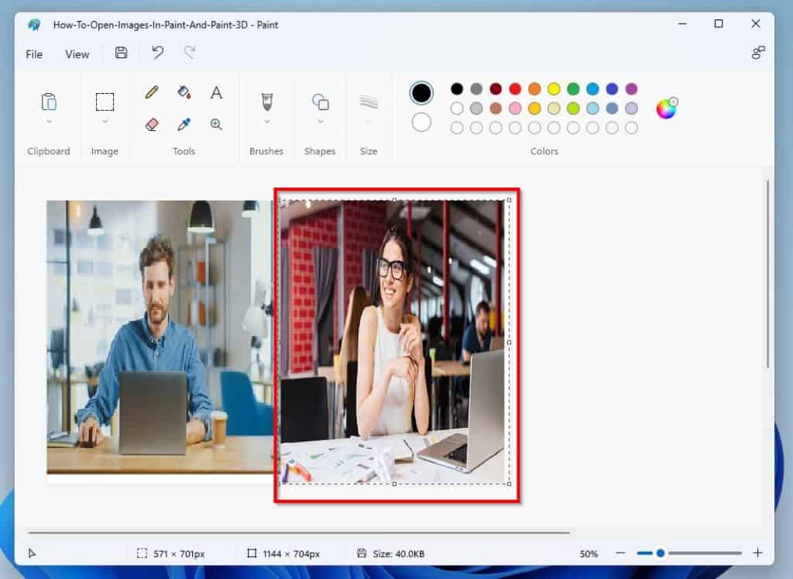Pick the indigo color swatch
The height and width of the screenshot is (579, 793).
(x=612, y=89)
